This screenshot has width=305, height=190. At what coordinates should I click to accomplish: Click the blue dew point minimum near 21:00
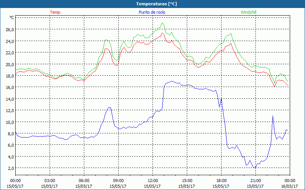pos(254,168)
